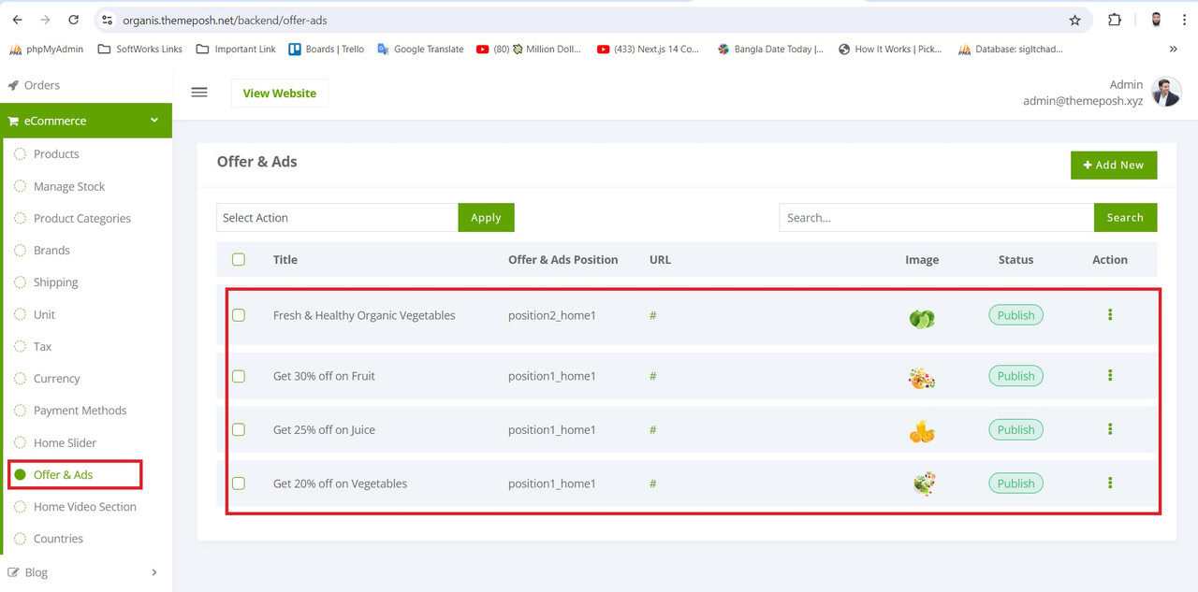Image resolution: width=1198 pixels, height=592 pixels.
Task: Go forward in browser history
Action: (45, 20)
